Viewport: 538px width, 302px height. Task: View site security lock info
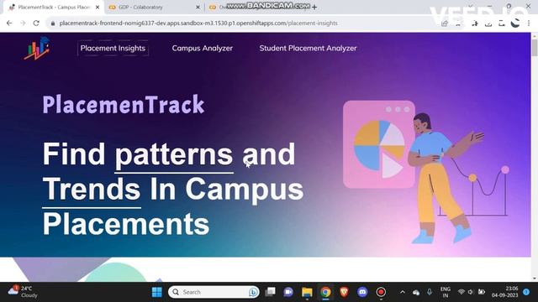tap(52, 23)
